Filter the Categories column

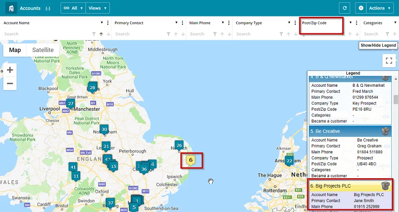387,34
